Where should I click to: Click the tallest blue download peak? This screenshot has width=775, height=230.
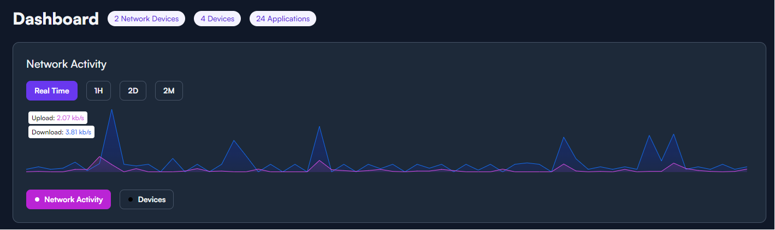tap(111, 110)
